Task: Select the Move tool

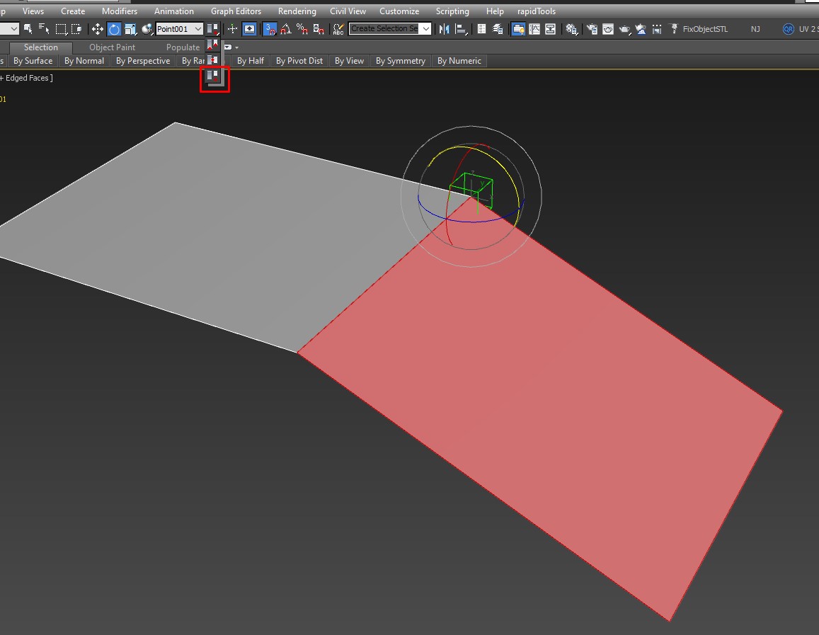Action: click(x=98, y=29)
